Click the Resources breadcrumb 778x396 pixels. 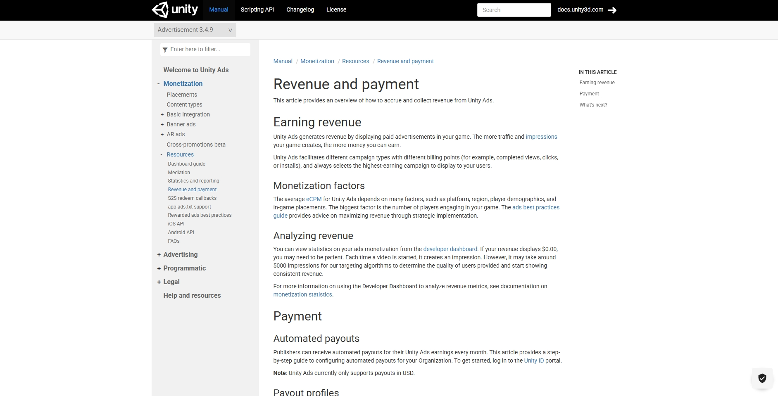pos(355,61)
